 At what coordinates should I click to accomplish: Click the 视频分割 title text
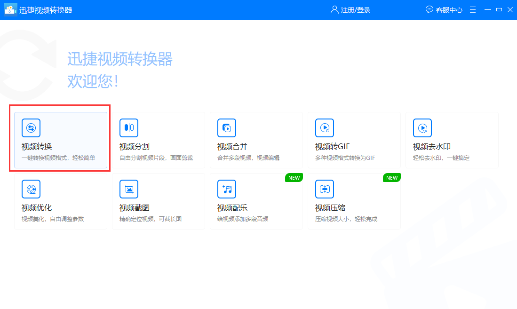135,146
